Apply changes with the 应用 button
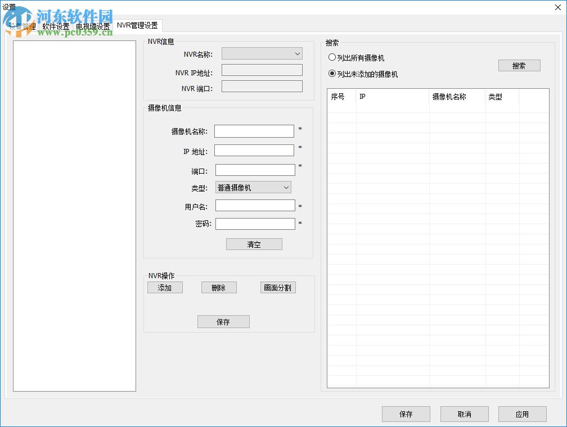 click(x=521, y=414)
